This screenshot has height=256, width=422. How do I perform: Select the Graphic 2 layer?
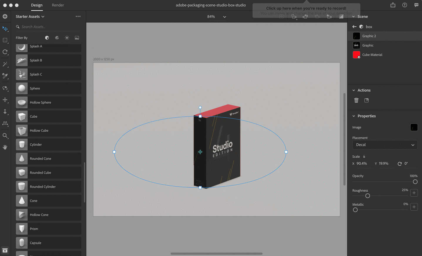(385, 36)
